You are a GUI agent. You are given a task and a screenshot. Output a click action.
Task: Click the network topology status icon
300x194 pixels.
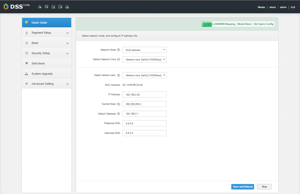(40, 7)
